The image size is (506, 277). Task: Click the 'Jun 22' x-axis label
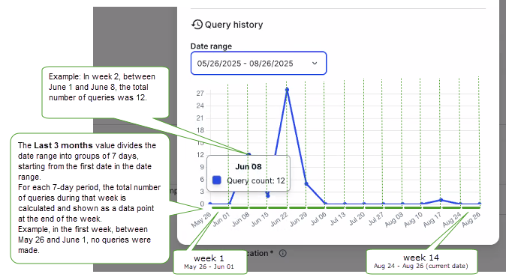[x=279, y=219]
